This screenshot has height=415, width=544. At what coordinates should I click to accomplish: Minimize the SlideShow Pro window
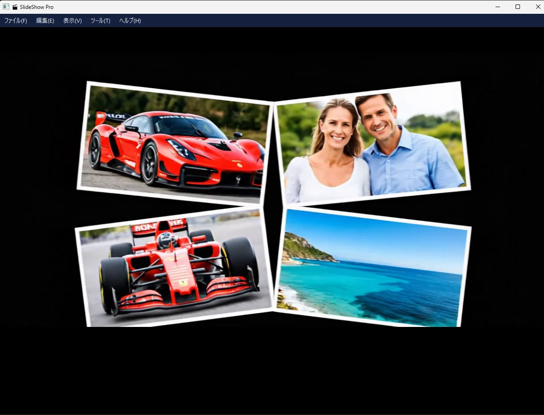[497, 7]
